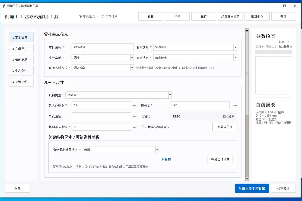Click the 未提供 blue text
This screenshot has height=201, width=302.
166,159
